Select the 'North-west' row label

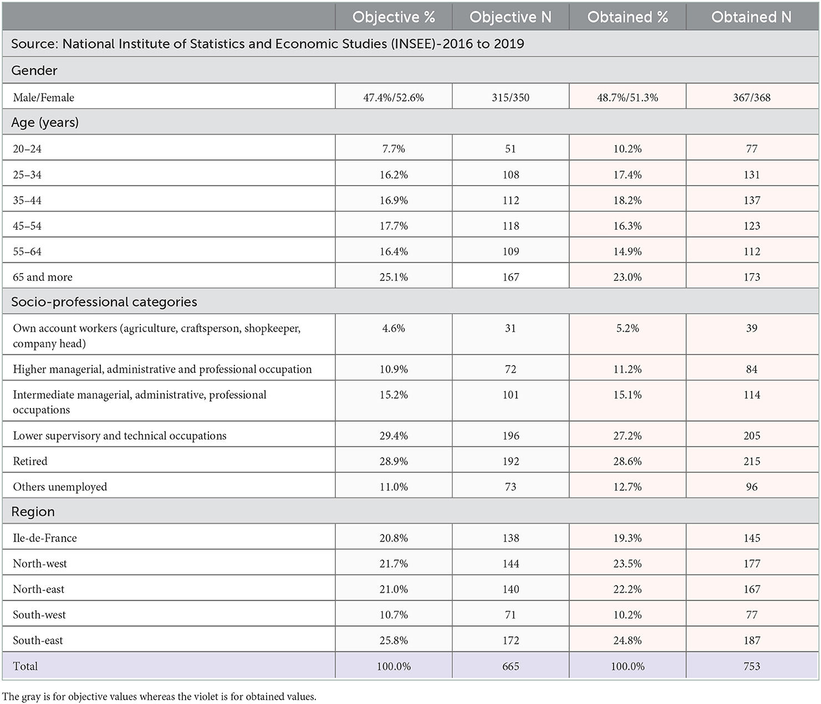pyautogui.click(x=40, y=564)
